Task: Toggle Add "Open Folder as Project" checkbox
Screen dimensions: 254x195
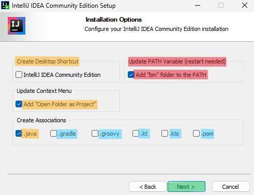Action: point(19,104)
